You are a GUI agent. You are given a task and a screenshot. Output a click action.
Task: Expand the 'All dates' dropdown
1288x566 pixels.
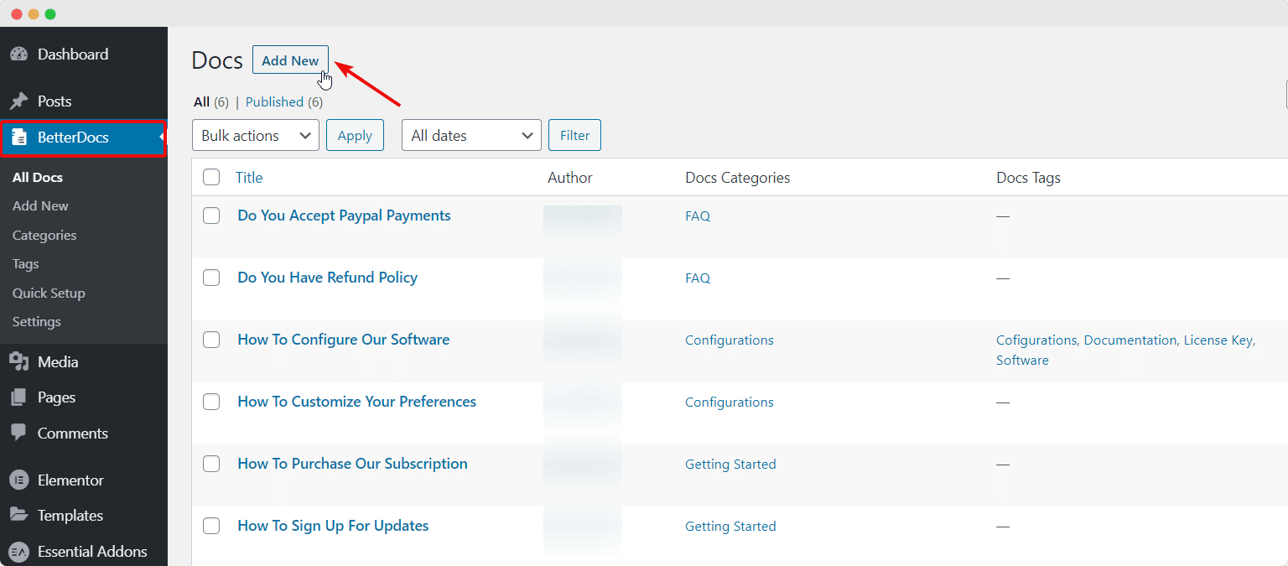[x=470, y=135]
